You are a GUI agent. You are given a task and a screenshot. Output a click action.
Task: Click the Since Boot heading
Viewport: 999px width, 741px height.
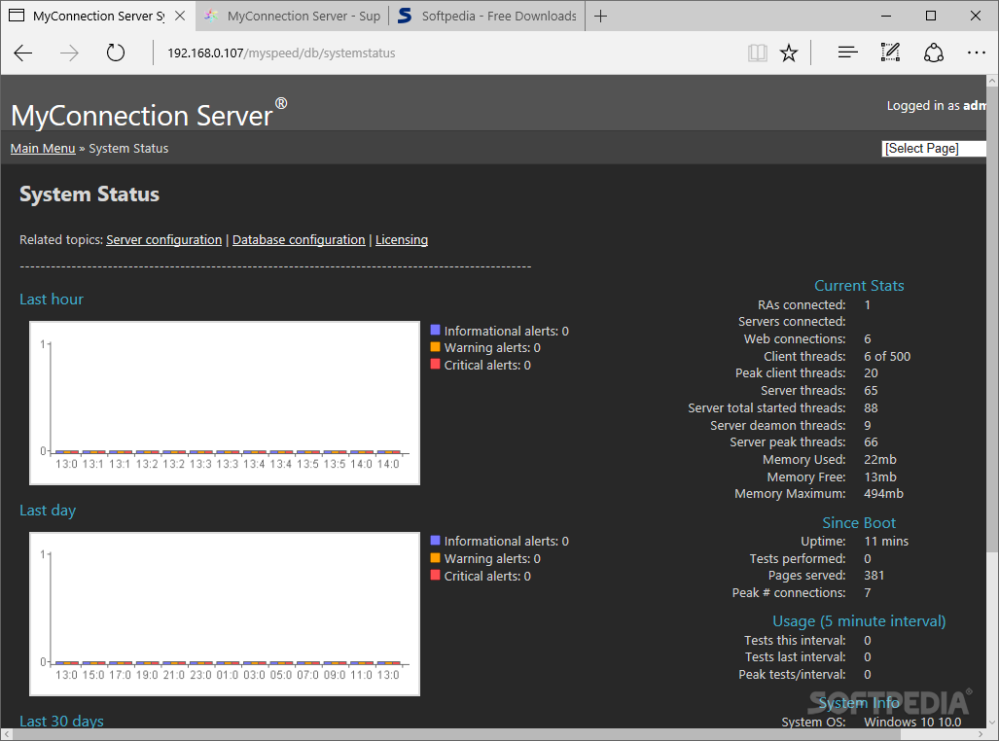(859, 522)
